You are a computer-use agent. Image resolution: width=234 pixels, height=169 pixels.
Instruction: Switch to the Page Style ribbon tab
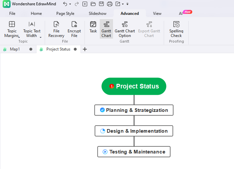pos(65,14)
